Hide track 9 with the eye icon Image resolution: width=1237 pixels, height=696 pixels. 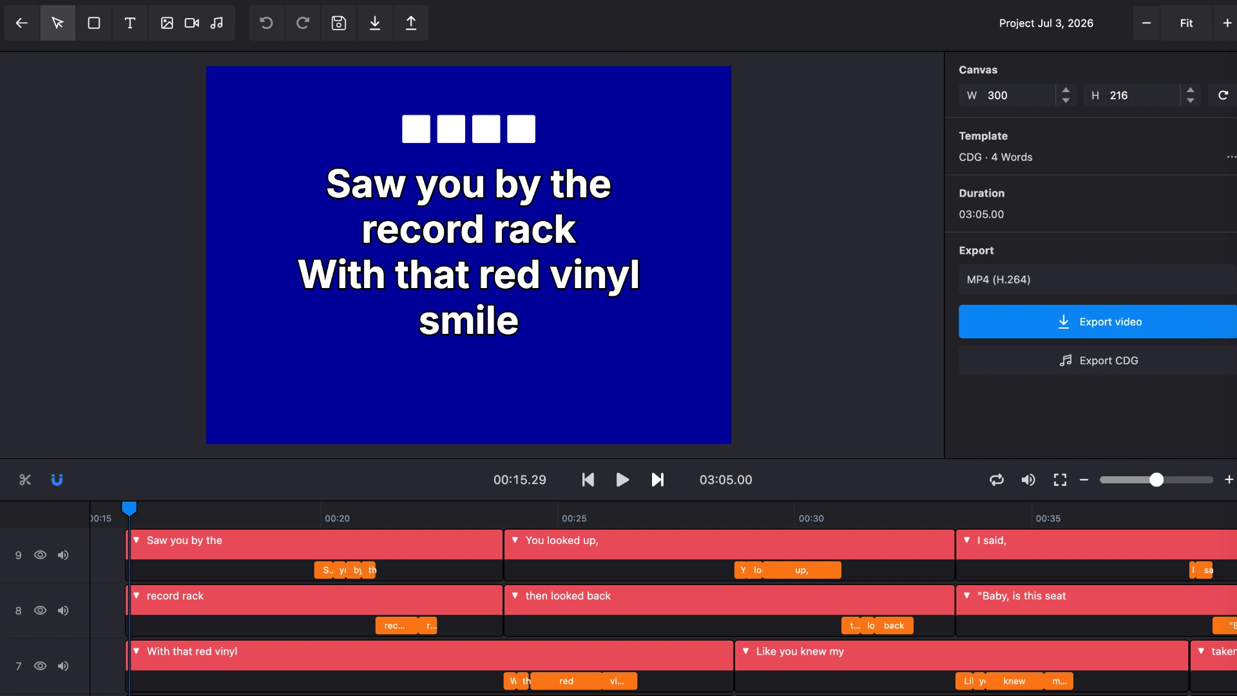[x=40, y=555]
